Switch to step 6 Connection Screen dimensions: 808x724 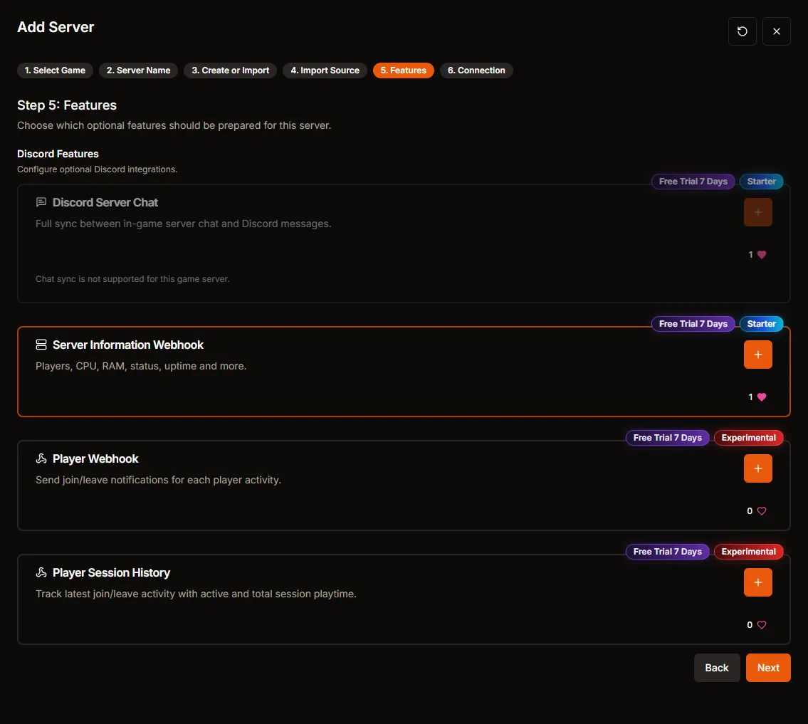[476, 70]
